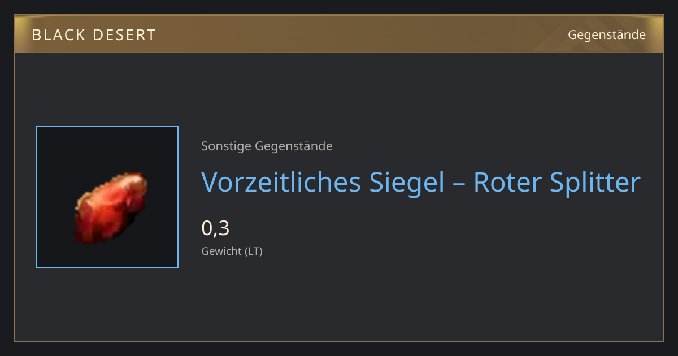Open the Sonstige Gegenstände category label
This screenshot has width=678, height=356.
click(267, 146)
